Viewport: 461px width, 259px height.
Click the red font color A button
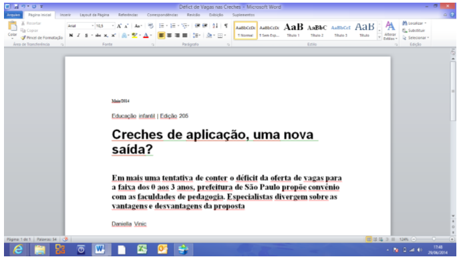[146, 35]
